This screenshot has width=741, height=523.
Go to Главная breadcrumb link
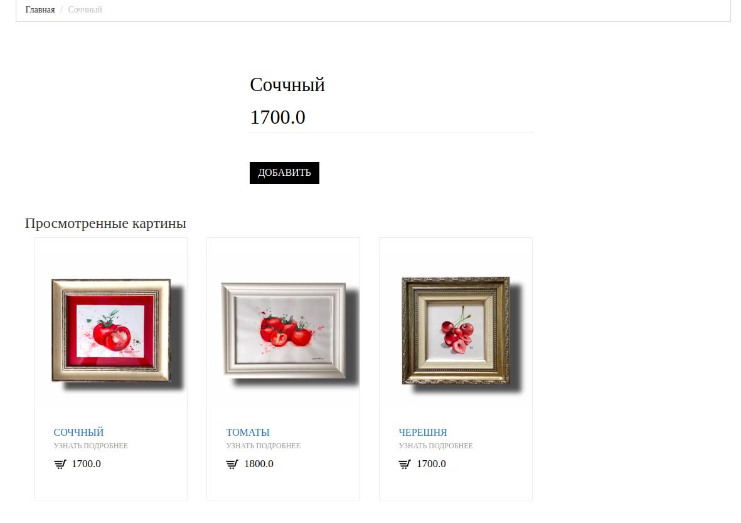pyautogui.click(x=40, y=10)
